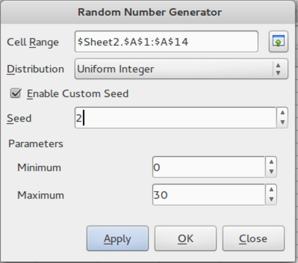Focus the Cell Range text field

point(166,42)
